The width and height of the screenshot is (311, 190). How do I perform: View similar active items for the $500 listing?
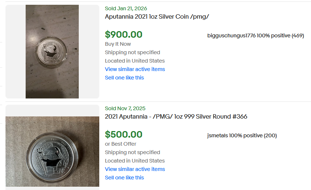coord(135,169)
